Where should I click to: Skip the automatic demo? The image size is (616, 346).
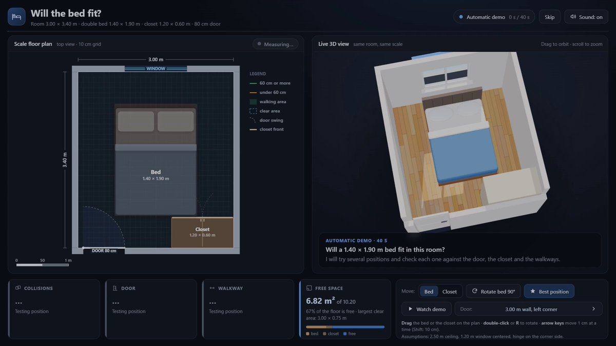pyautogui.click(x=549, y=17)
